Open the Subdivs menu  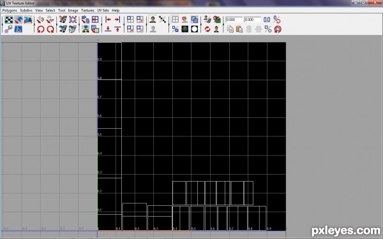point(26,10)
